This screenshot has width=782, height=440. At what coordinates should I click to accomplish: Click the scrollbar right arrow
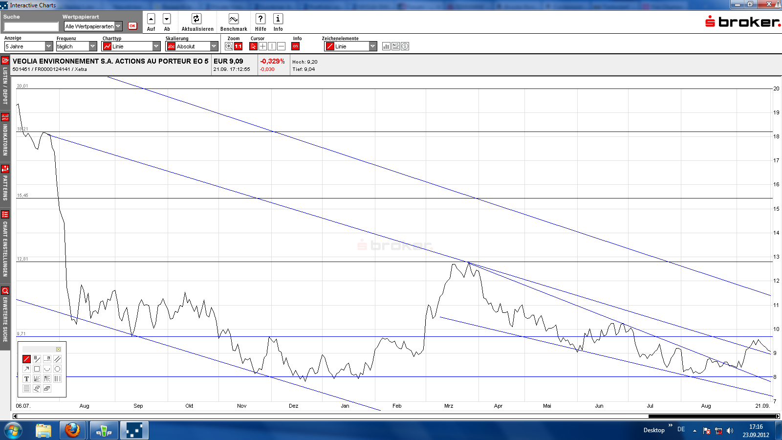[778, 416]
